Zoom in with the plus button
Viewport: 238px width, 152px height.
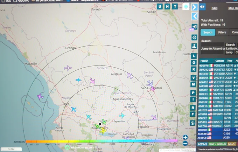click(x=185, y=137)
